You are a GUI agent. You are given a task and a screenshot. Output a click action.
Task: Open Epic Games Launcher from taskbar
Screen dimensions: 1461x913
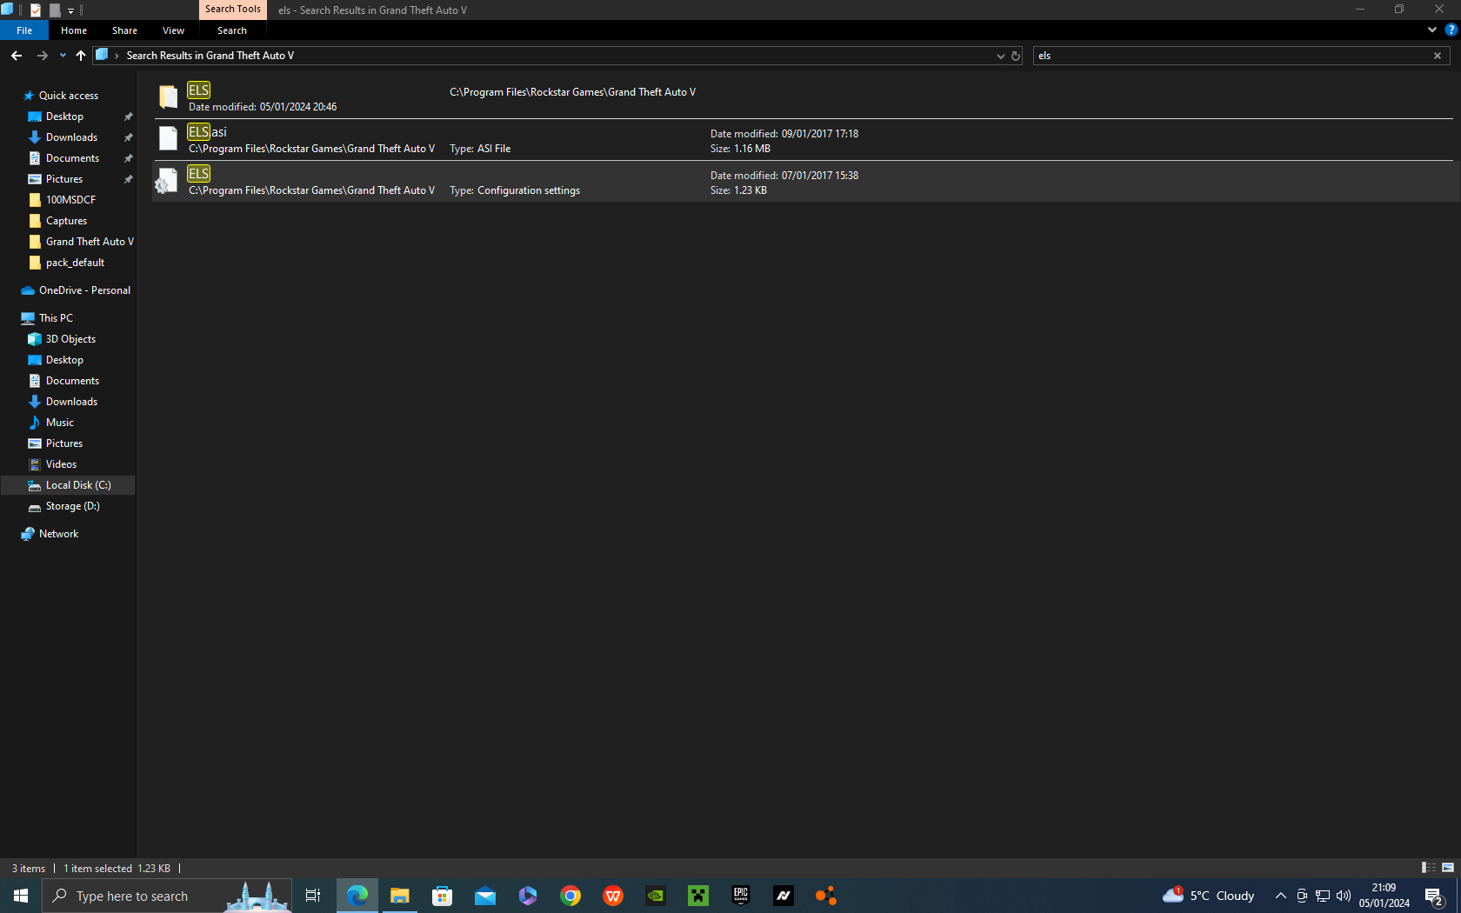click(x=741, y=896)
